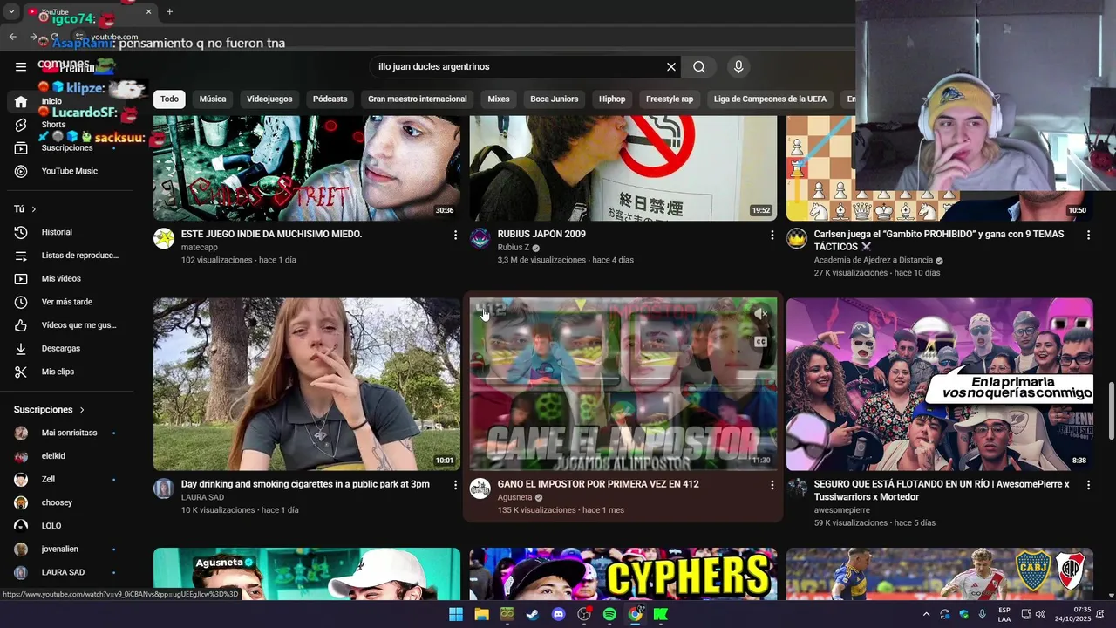Image resolution: width=1116 pixels, height=628 pixels.
Task: Open options for SEGURO QUE ESTÁ FLOTANDO video
Action: click(1088, 484)
